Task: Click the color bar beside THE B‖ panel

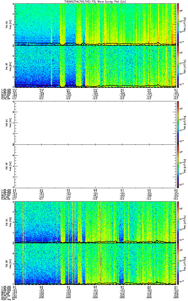Action: [x=178, y=264]
